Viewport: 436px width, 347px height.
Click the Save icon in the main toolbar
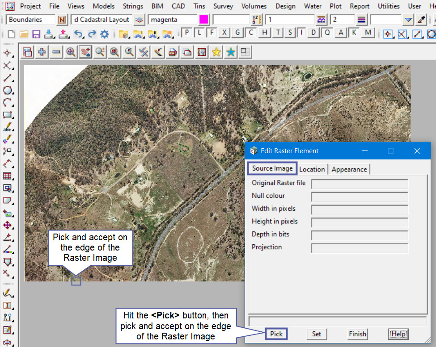tap(36, 34)
